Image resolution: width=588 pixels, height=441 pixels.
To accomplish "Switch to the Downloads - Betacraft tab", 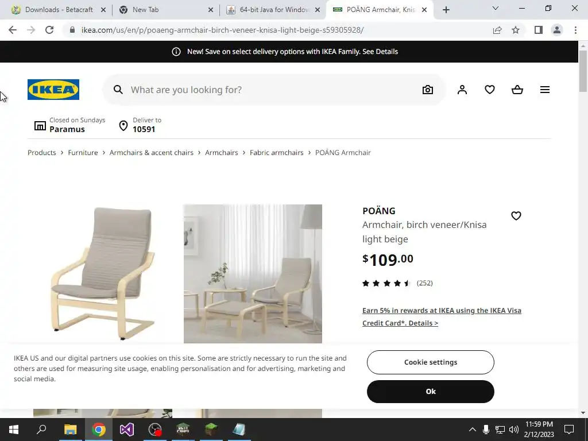I will tap(59, 10).
